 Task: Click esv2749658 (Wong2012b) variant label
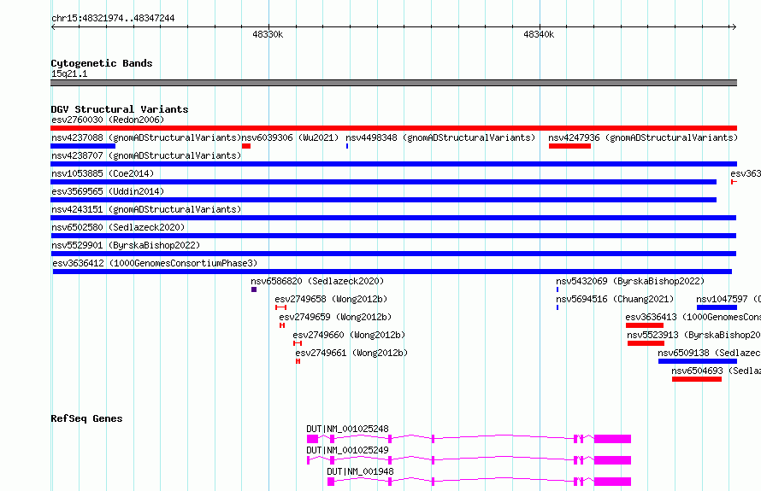(331, 299)
